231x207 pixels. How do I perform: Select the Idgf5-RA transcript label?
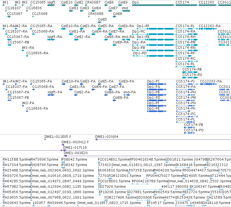coord(55,37)
